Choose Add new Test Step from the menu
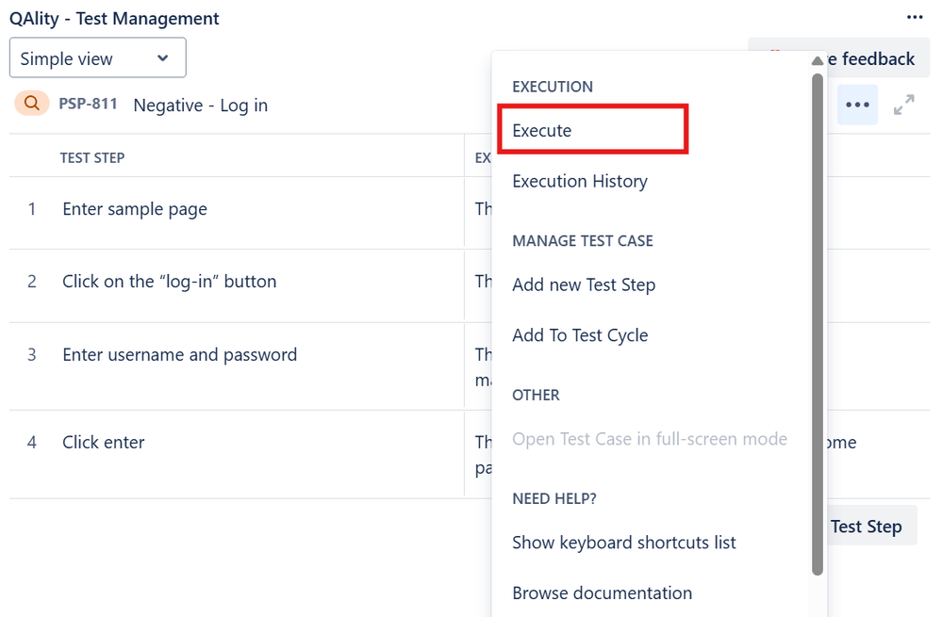 pyautogui.click(x=583, y=284)
